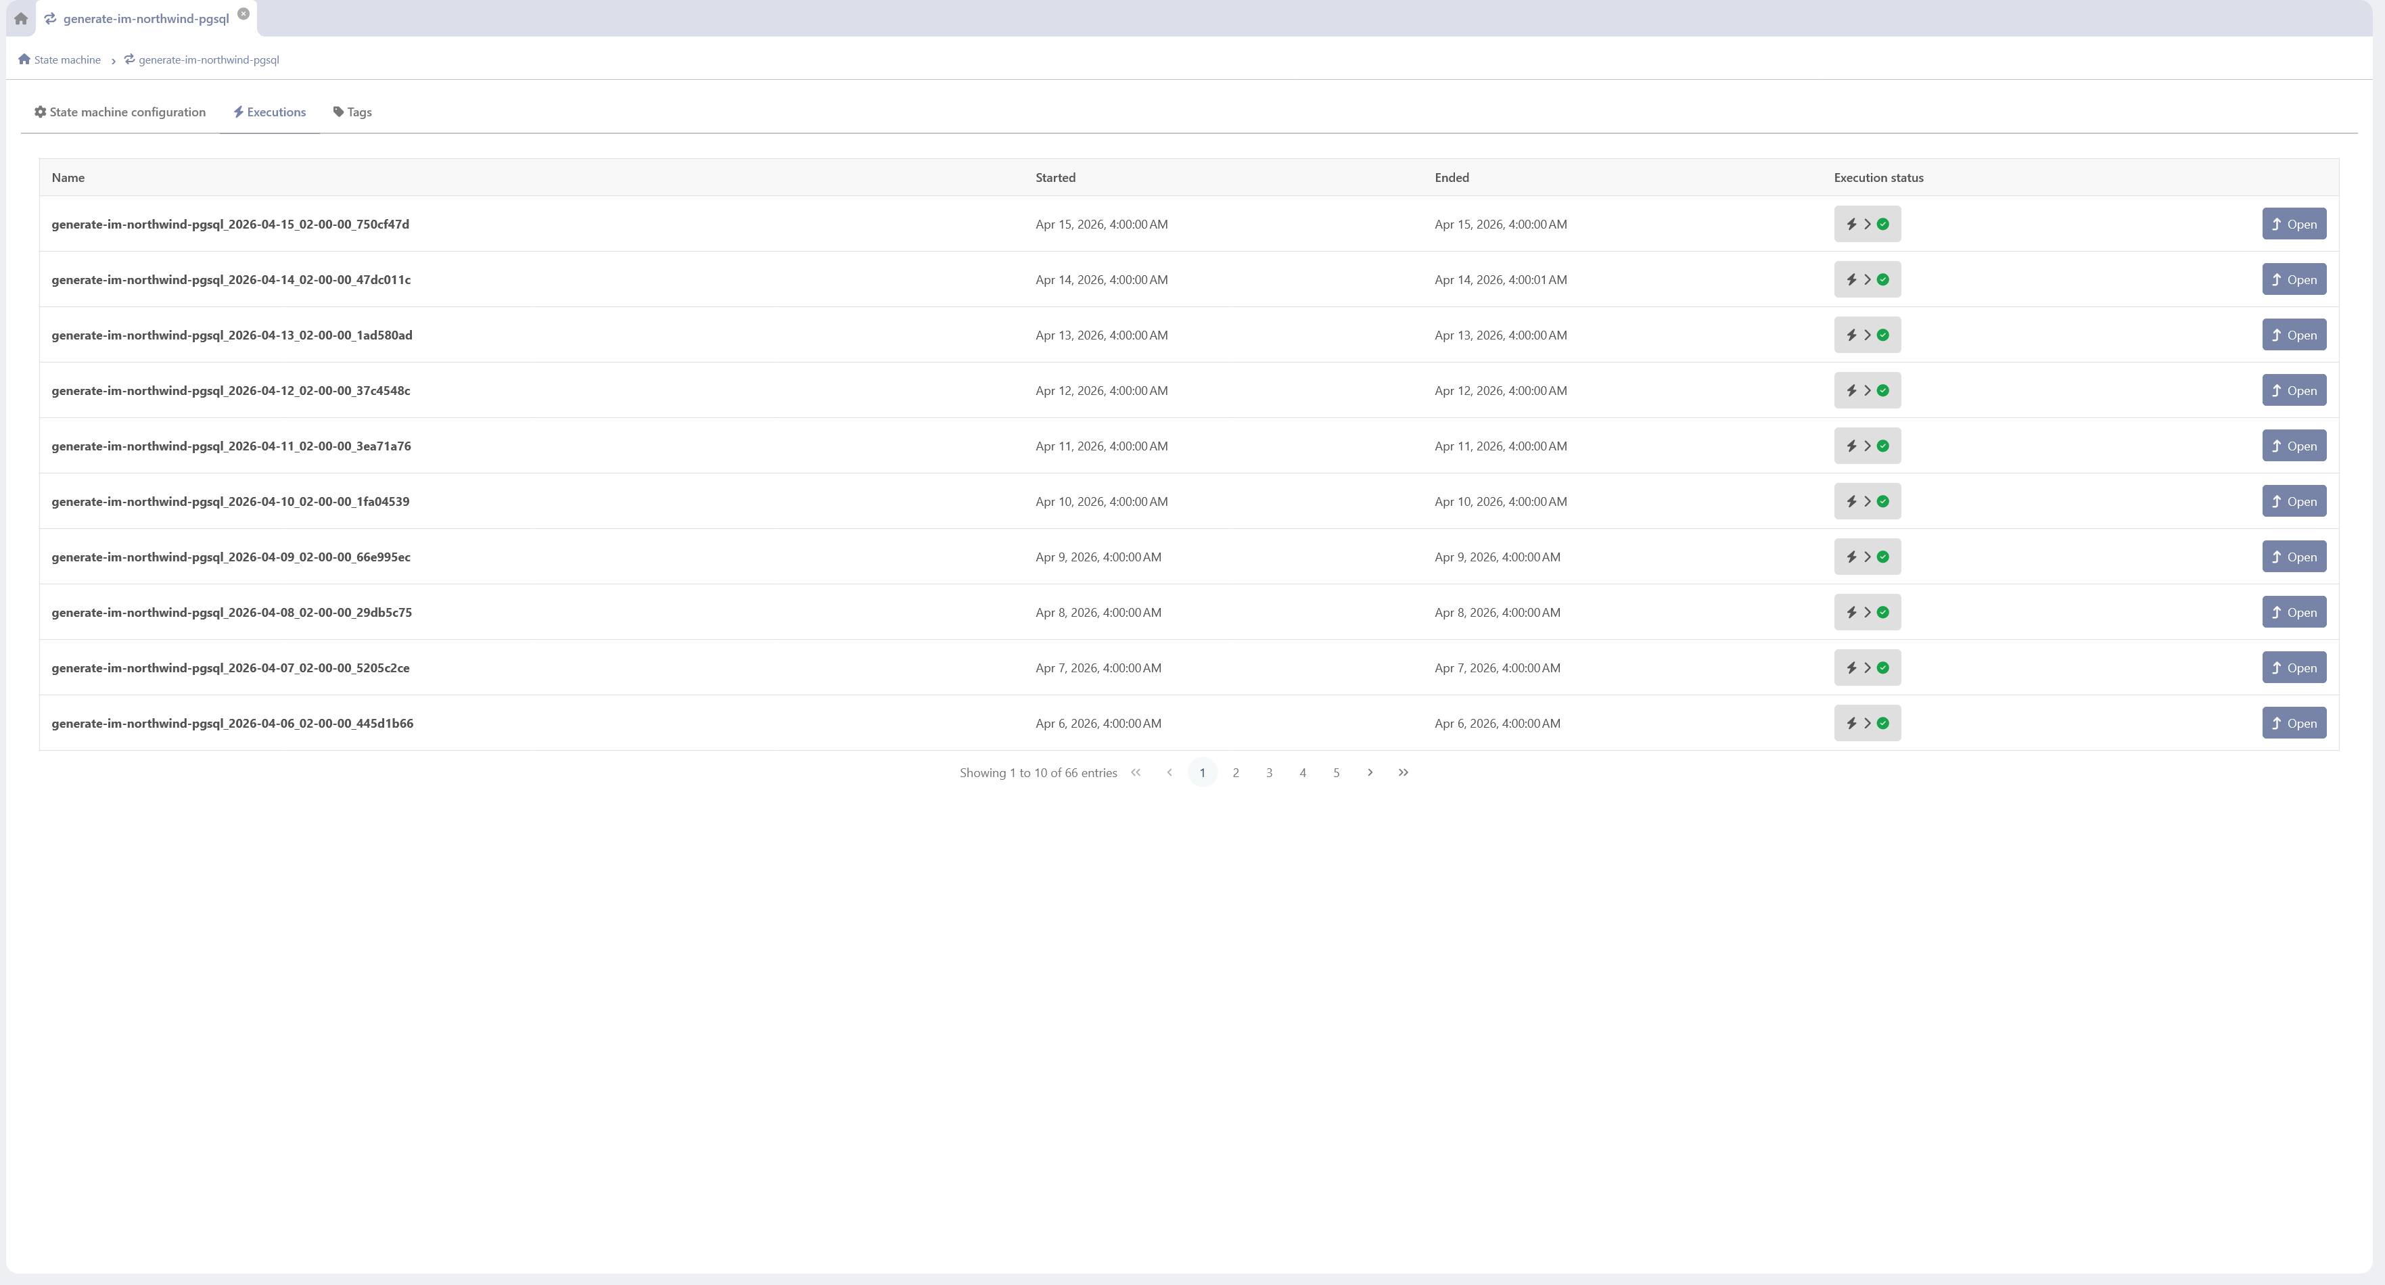The height and width of the screenshot is (1285, 2385).
Task: Click ended time Apr 14, 2026, 4:00:01 AM
Action: tap(1501, 279)
